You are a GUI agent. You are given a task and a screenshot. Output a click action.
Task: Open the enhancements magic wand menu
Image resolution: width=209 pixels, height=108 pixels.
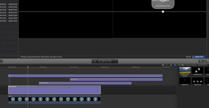pos(201,61)
